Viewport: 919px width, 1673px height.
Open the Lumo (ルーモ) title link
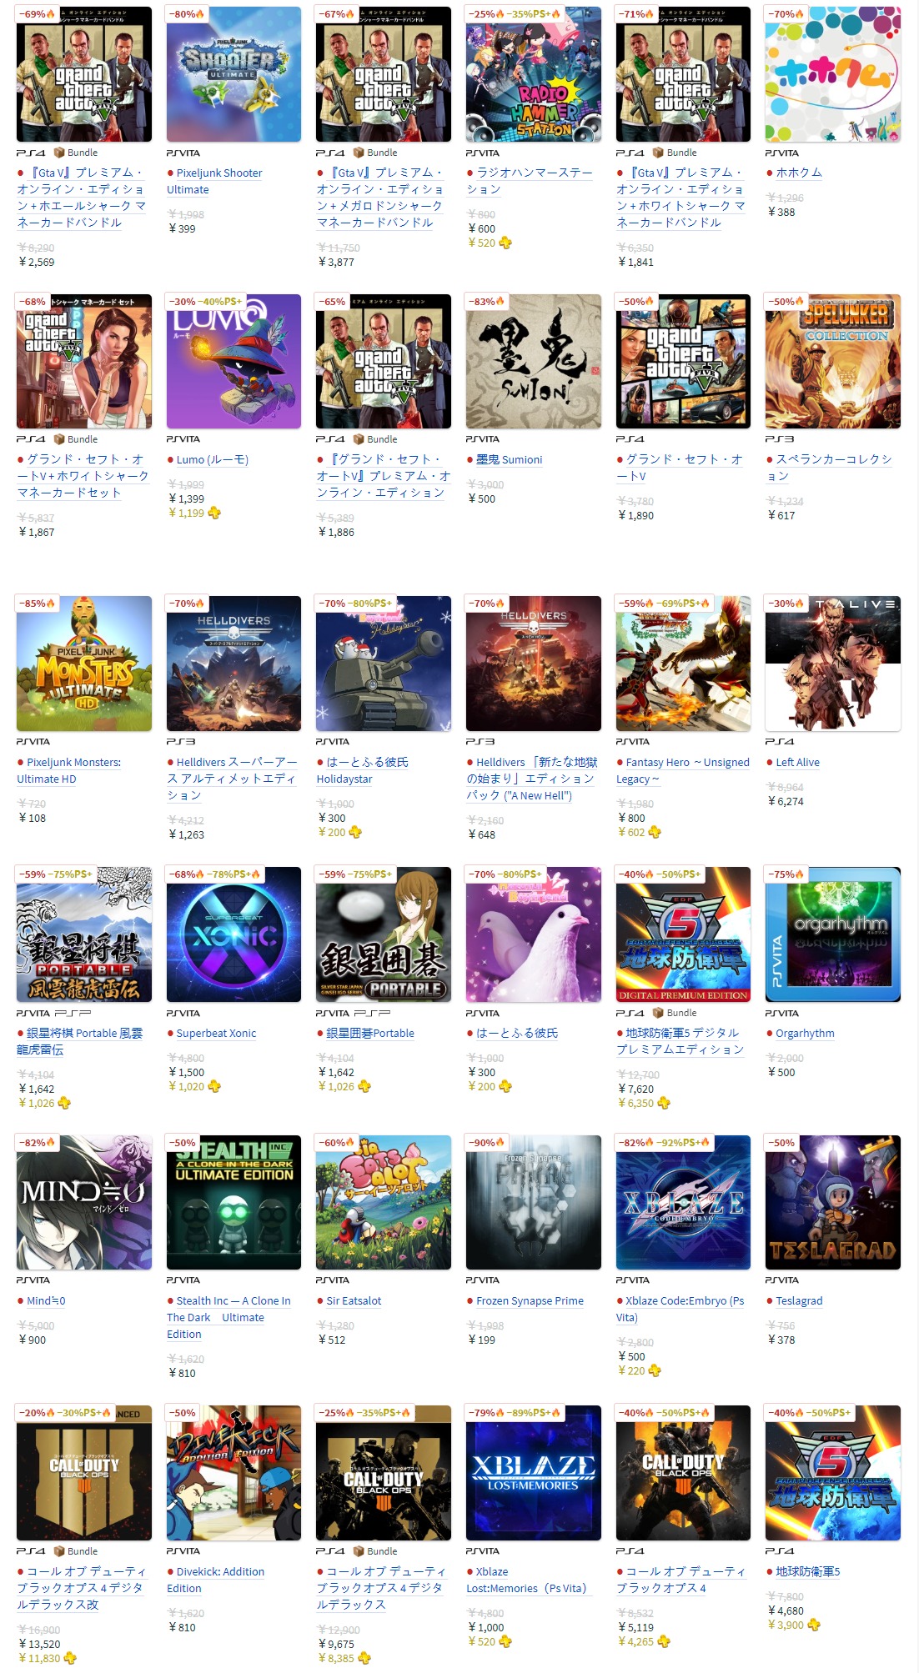(x=212, y=459)
